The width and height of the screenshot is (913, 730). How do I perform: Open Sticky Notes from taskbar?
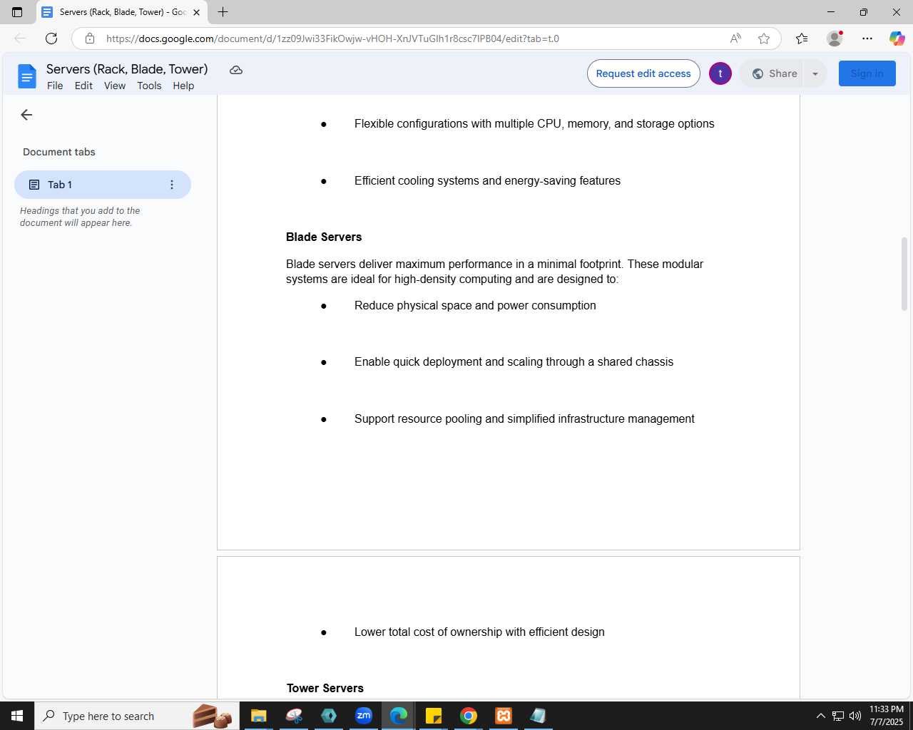[x=434, y=716]
